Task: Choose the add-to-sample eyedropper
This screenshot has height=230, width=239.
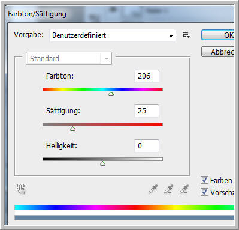Action: point(168,189)
